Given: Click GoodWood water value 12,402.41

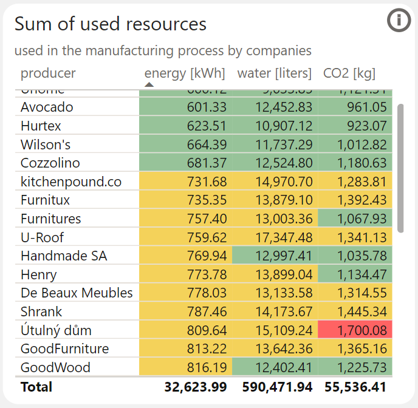Looking at the screenshot, I should point(284,367).
